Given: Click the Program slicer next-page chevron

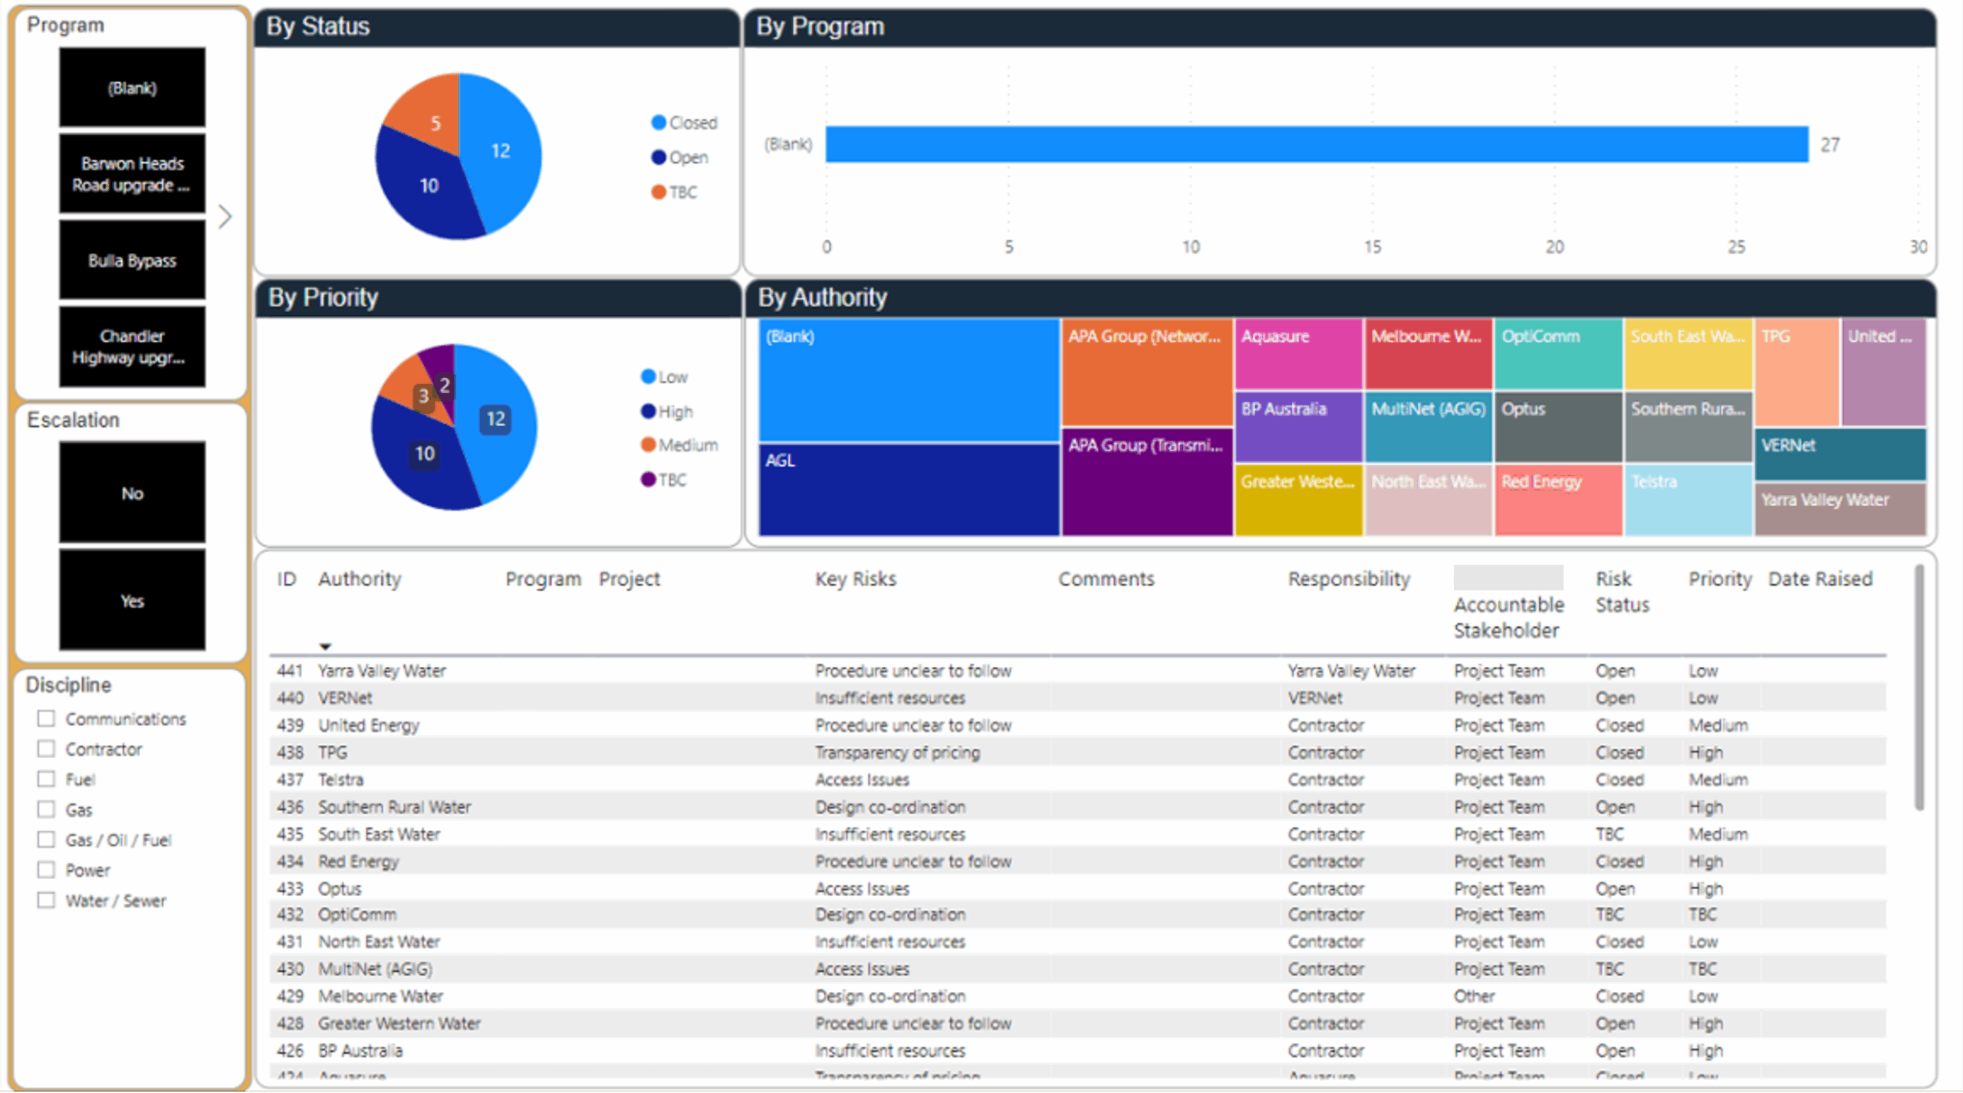Looking at the screenshot, I should click(225, 217).
